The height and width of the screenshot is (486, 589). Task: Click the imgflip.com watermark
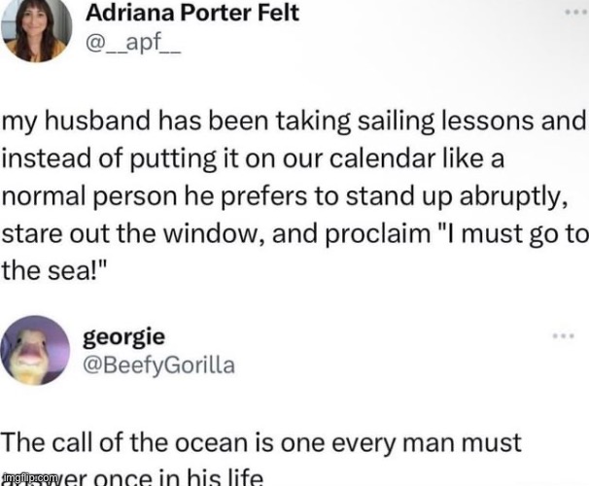[32, 478]
